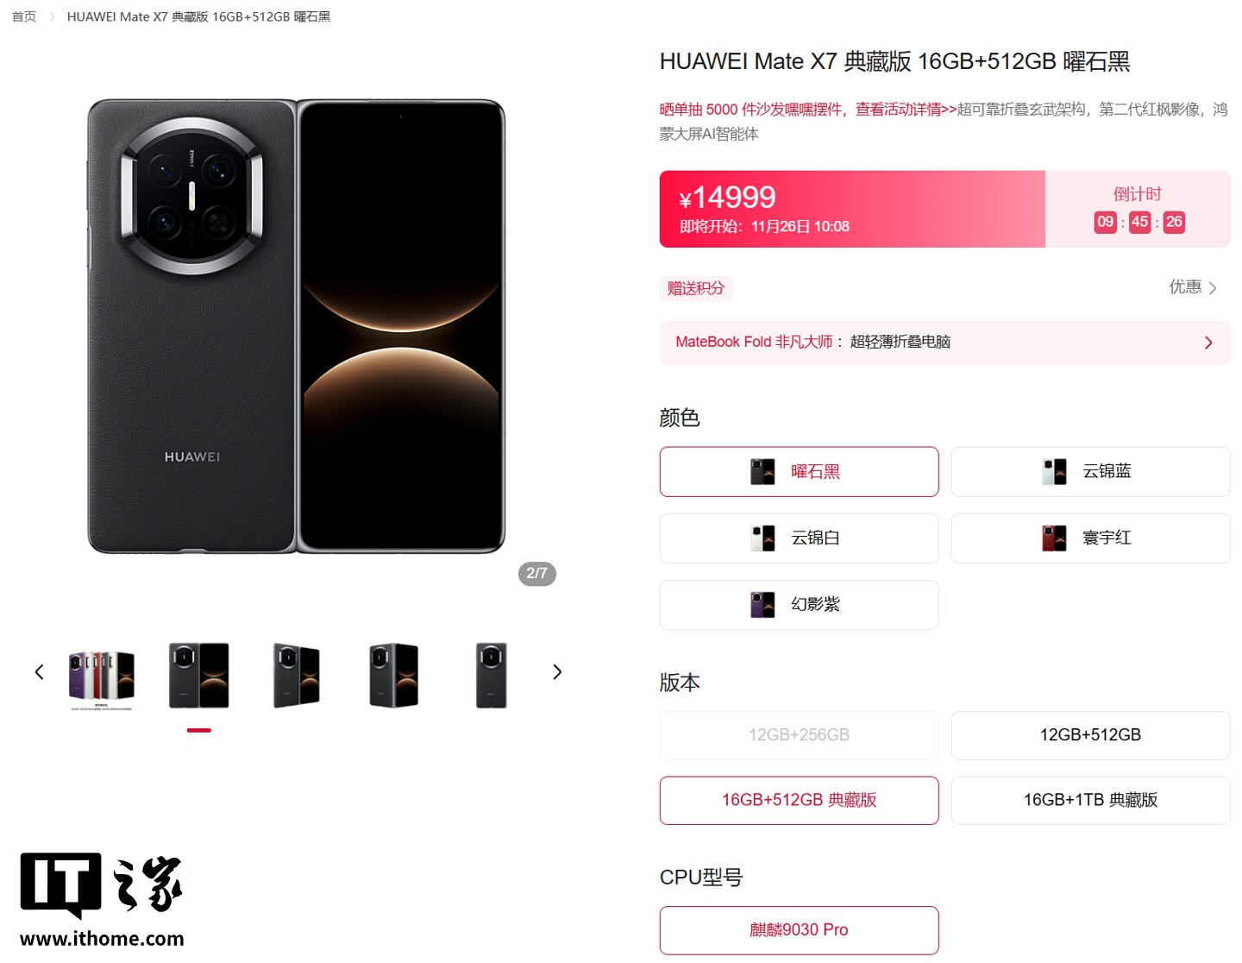Show previous product thumbnails with left arrow
The image size is (1242, 963).
click(x=39, y=672)
